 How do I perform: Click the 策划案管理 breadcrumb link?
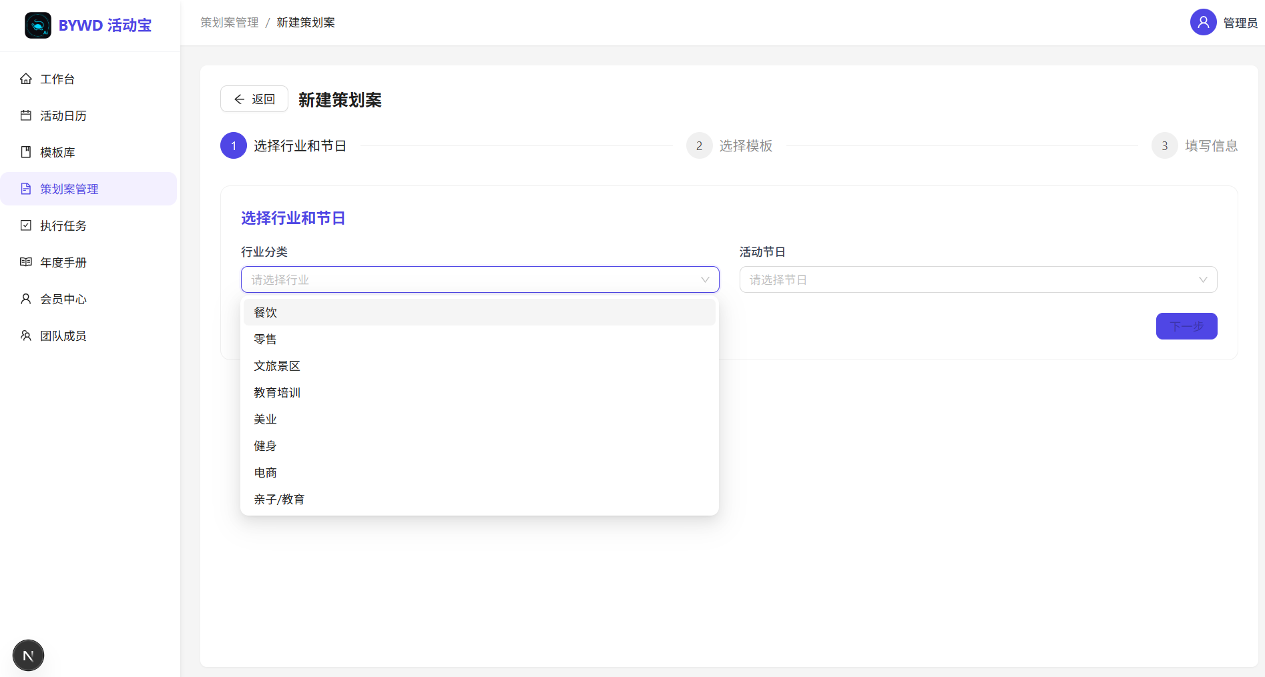(230, 23)
